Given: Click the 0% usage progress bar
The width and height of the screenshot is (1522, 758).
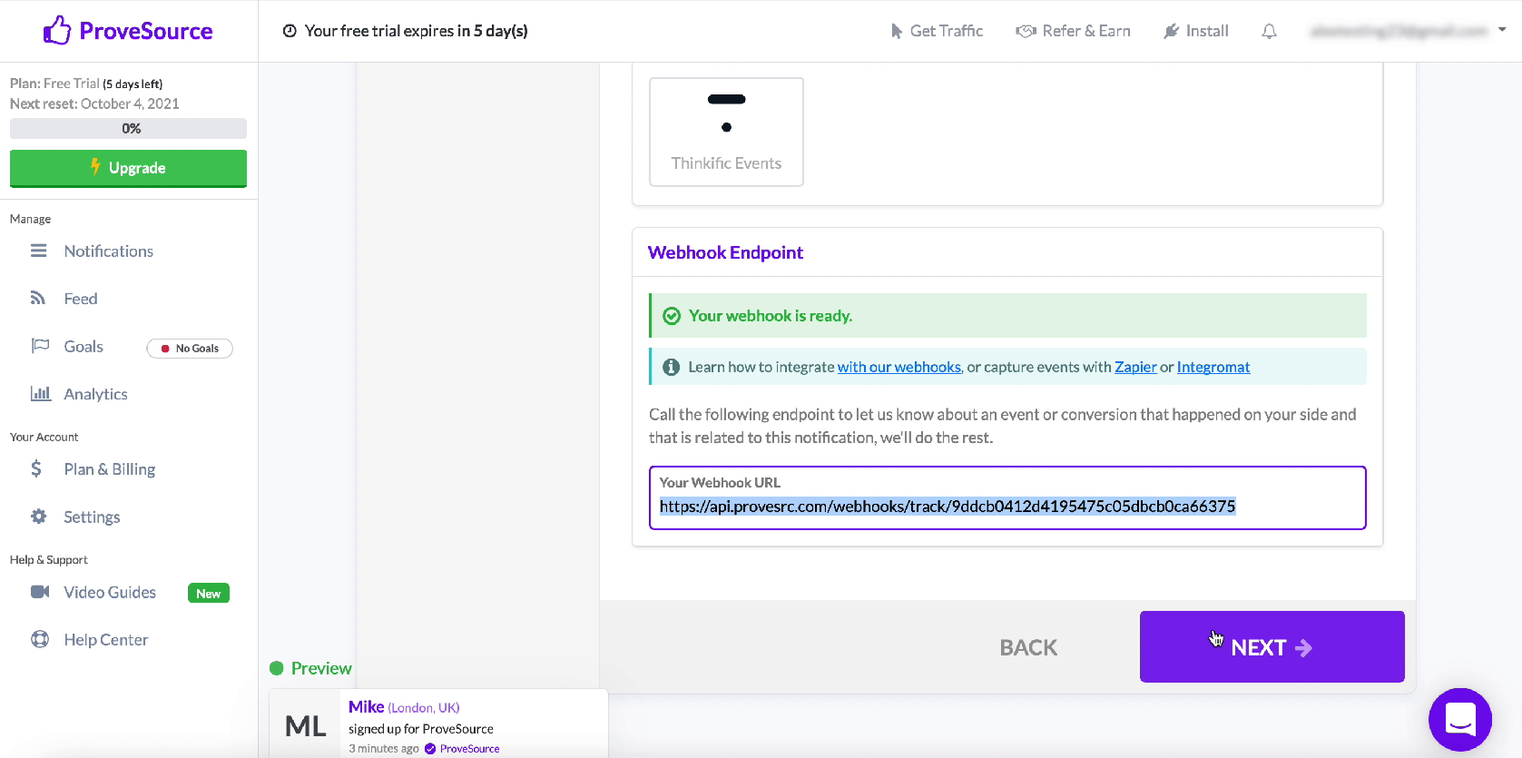Looking at the screenshot, I should [x=128, y=128].
